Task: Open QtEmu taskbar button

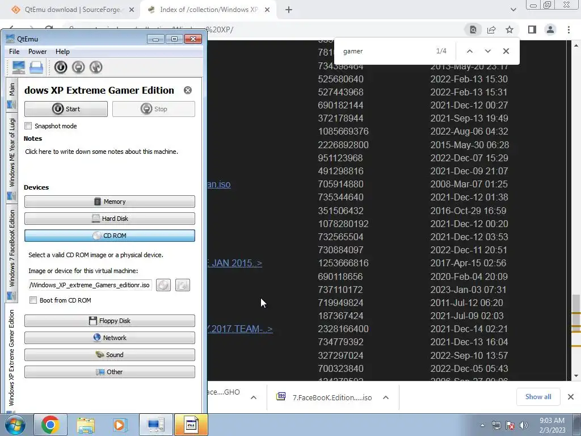Action: (x=156, y=425)
